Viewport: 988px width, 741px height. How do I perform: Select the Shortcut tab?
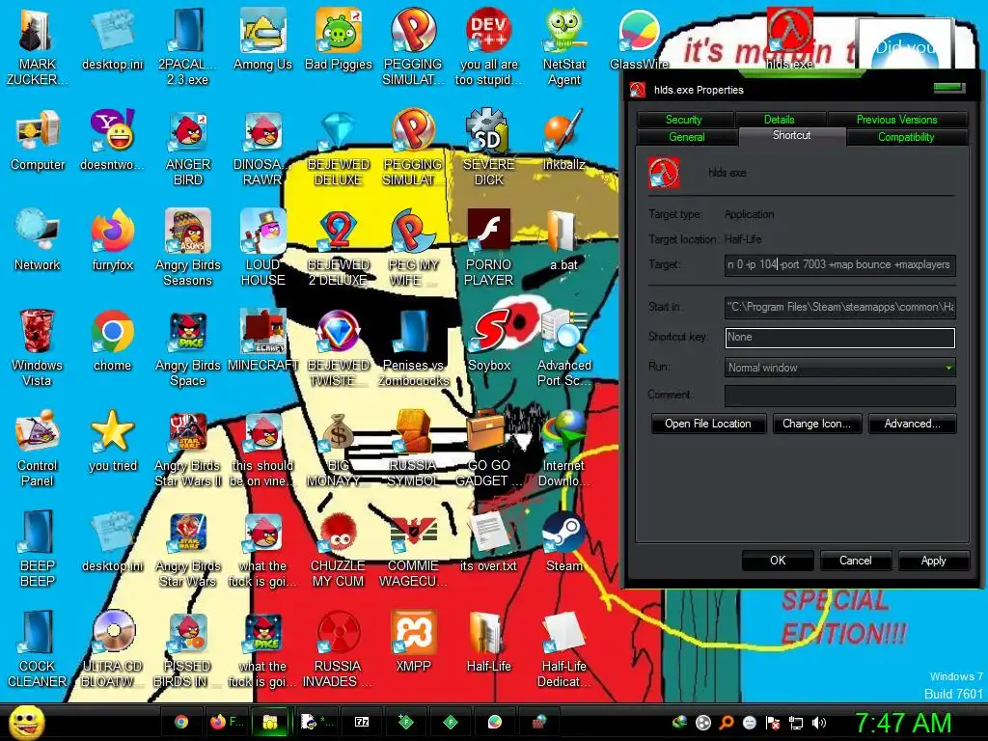[792, 135]
